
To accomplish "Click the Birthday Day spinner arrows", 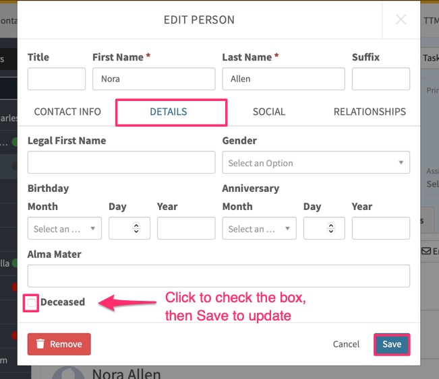I will (x=136, y=228).
